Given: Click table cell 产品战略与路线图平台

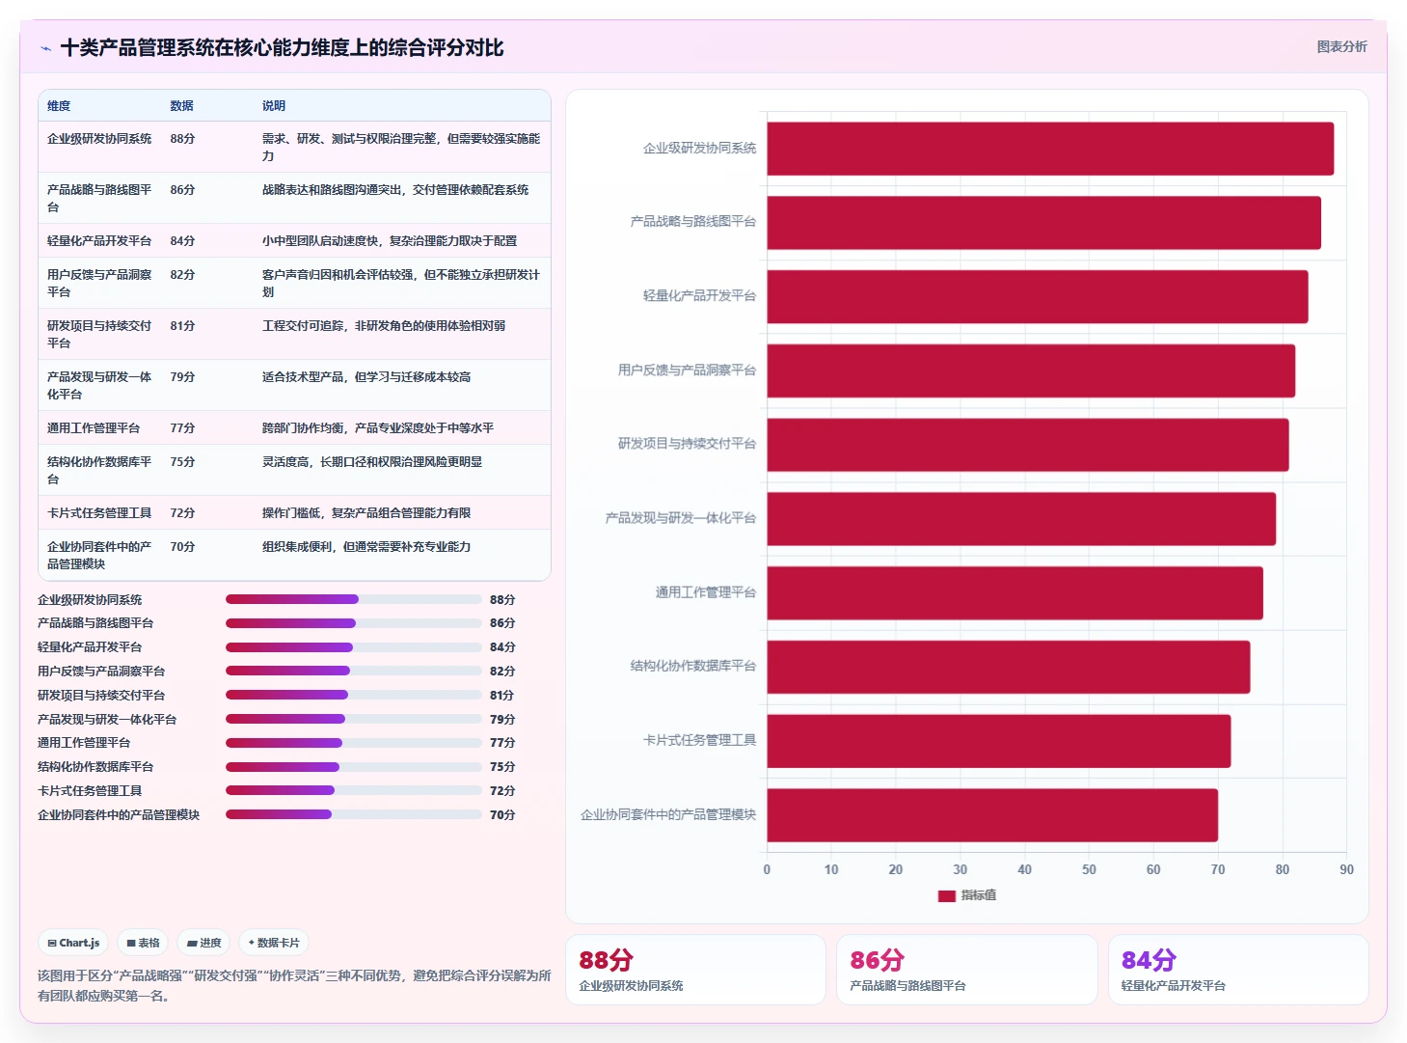Looking at the screenshot, I should [99, 198].
